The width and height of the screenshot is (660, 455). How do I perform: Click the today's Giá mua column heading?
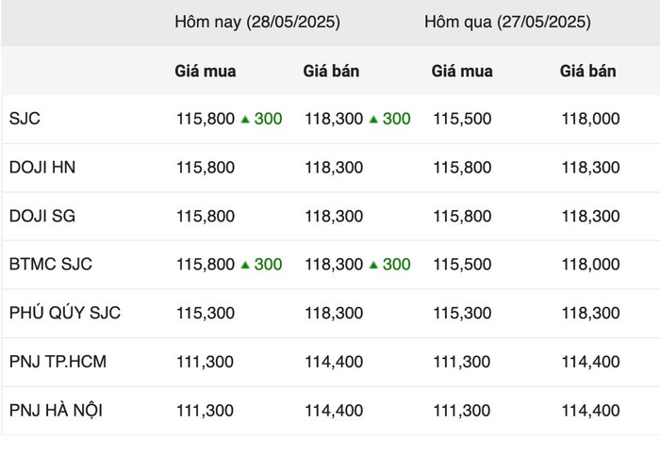point(206,71)
